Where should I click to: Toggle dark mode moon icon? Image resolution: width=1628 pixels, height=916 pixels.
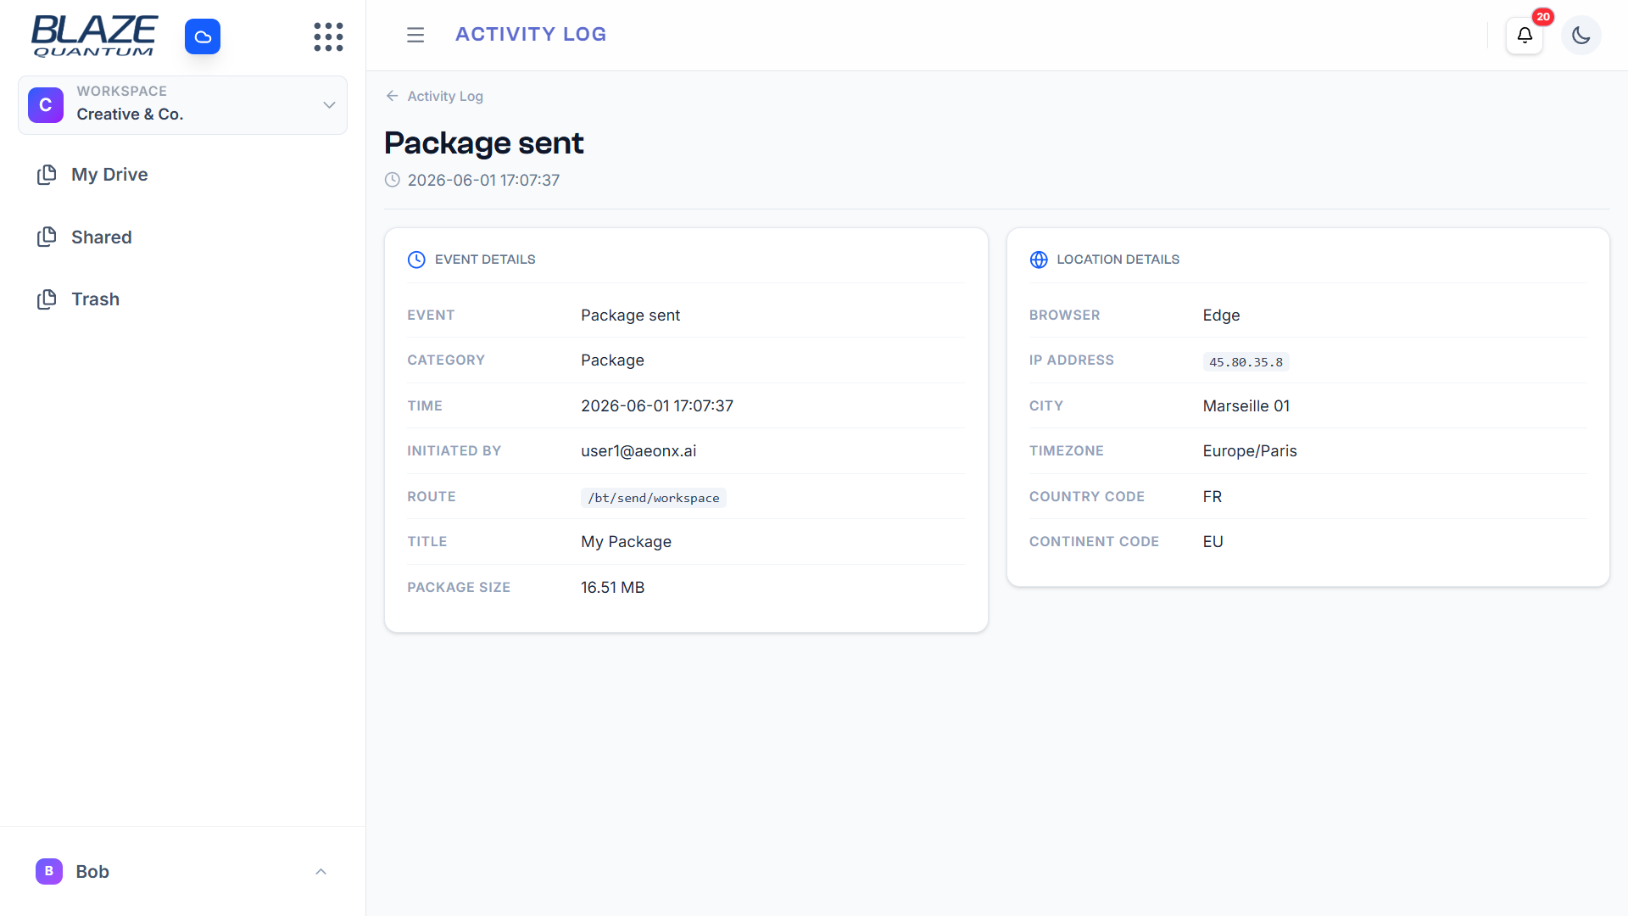pyautogui.click(x=1581, y=35)
